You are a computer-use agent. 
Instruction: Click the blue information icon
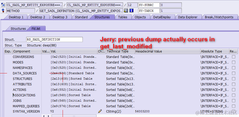coord(131,11)
